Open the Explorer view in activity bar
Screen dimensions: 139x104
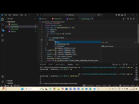[x=3, y=19]
